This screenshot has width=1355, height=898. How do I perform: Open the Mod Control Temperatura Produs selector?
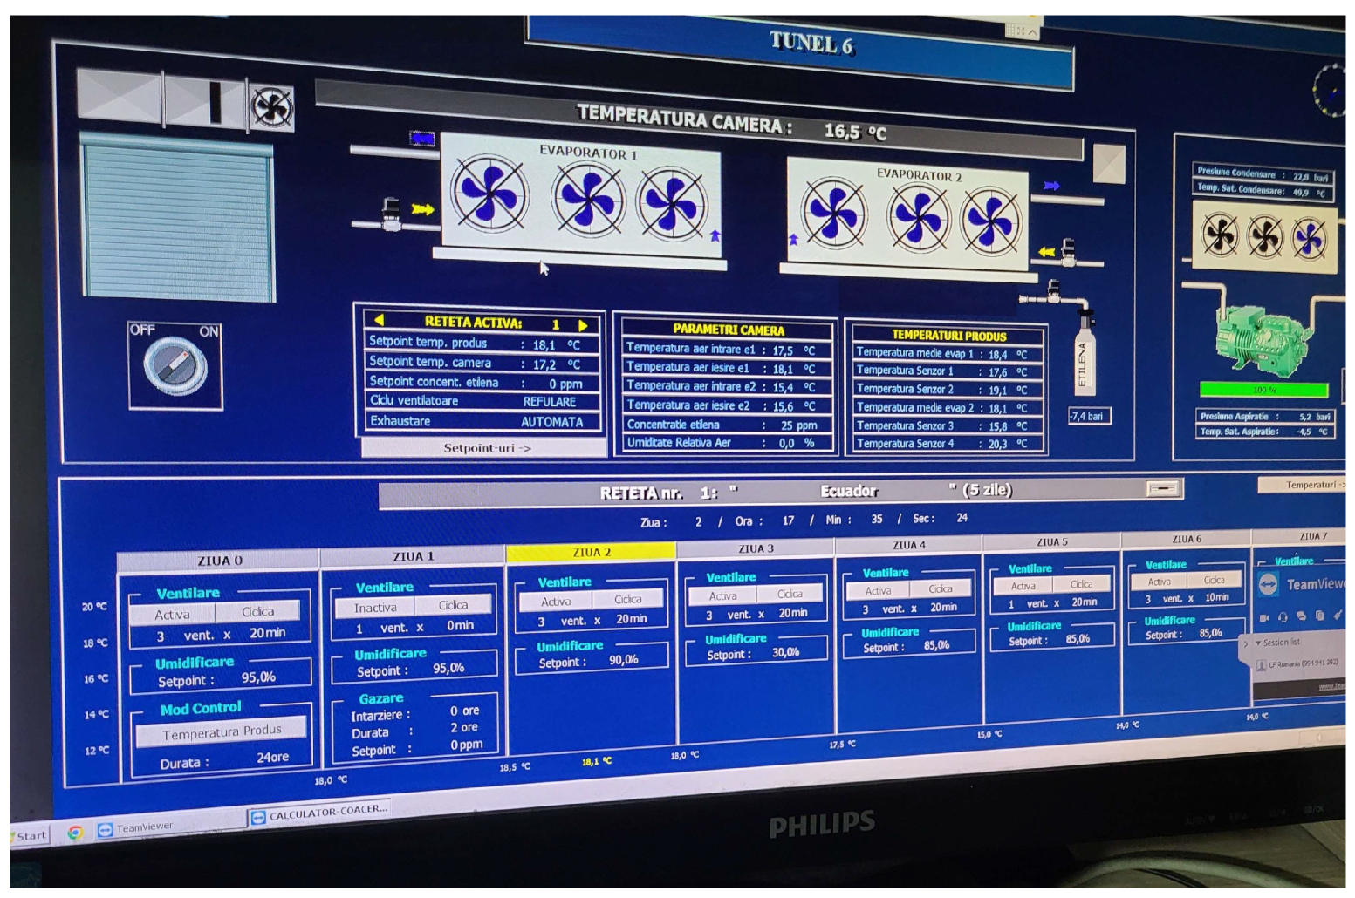222,732
